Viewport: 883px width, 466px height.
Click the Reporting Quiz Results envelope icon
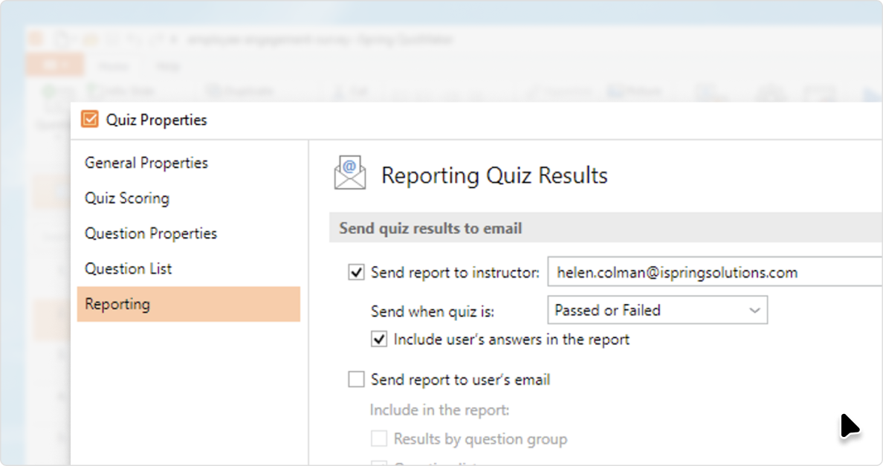tap(348, 172)
